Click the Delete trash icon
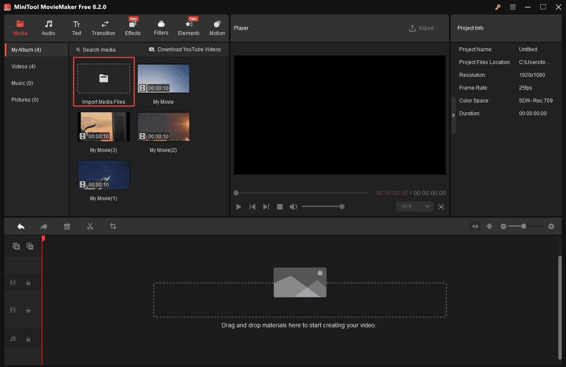566x367 pixels. coord(67,227)
